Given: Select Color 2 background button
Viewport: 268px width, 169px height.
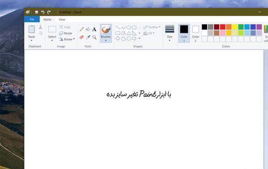Looking at the screenshot, I should click(196, 33).
